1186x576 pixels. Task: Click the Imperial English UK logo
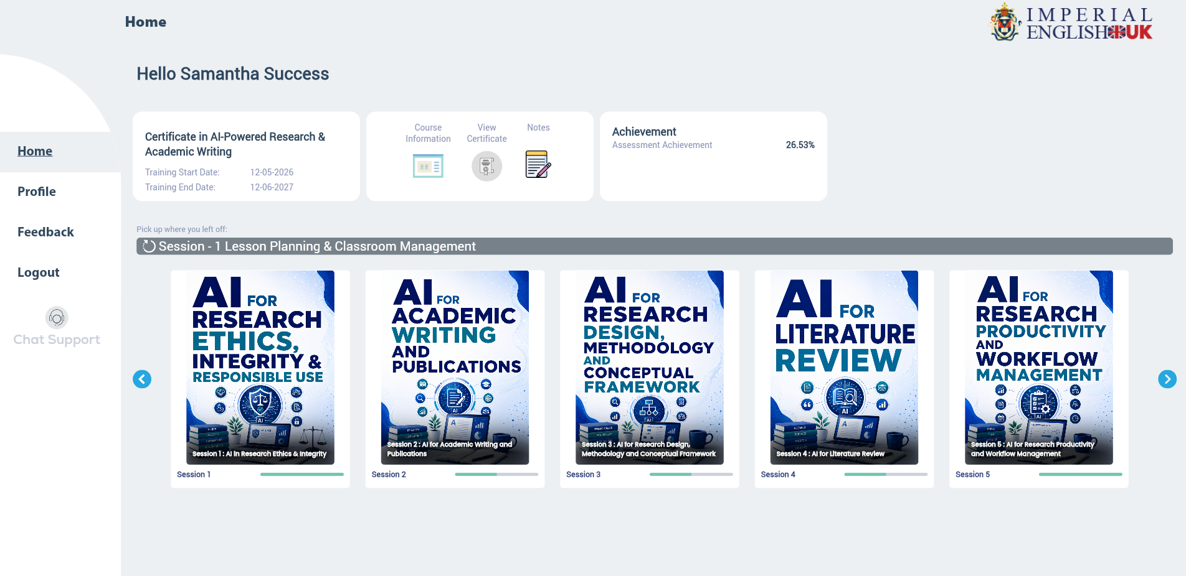point(1071,23)
